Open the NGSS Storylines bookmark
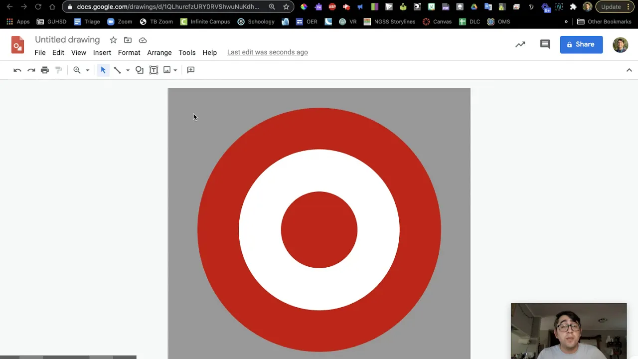This screenshot has height=359, width=638. (389, 22)
